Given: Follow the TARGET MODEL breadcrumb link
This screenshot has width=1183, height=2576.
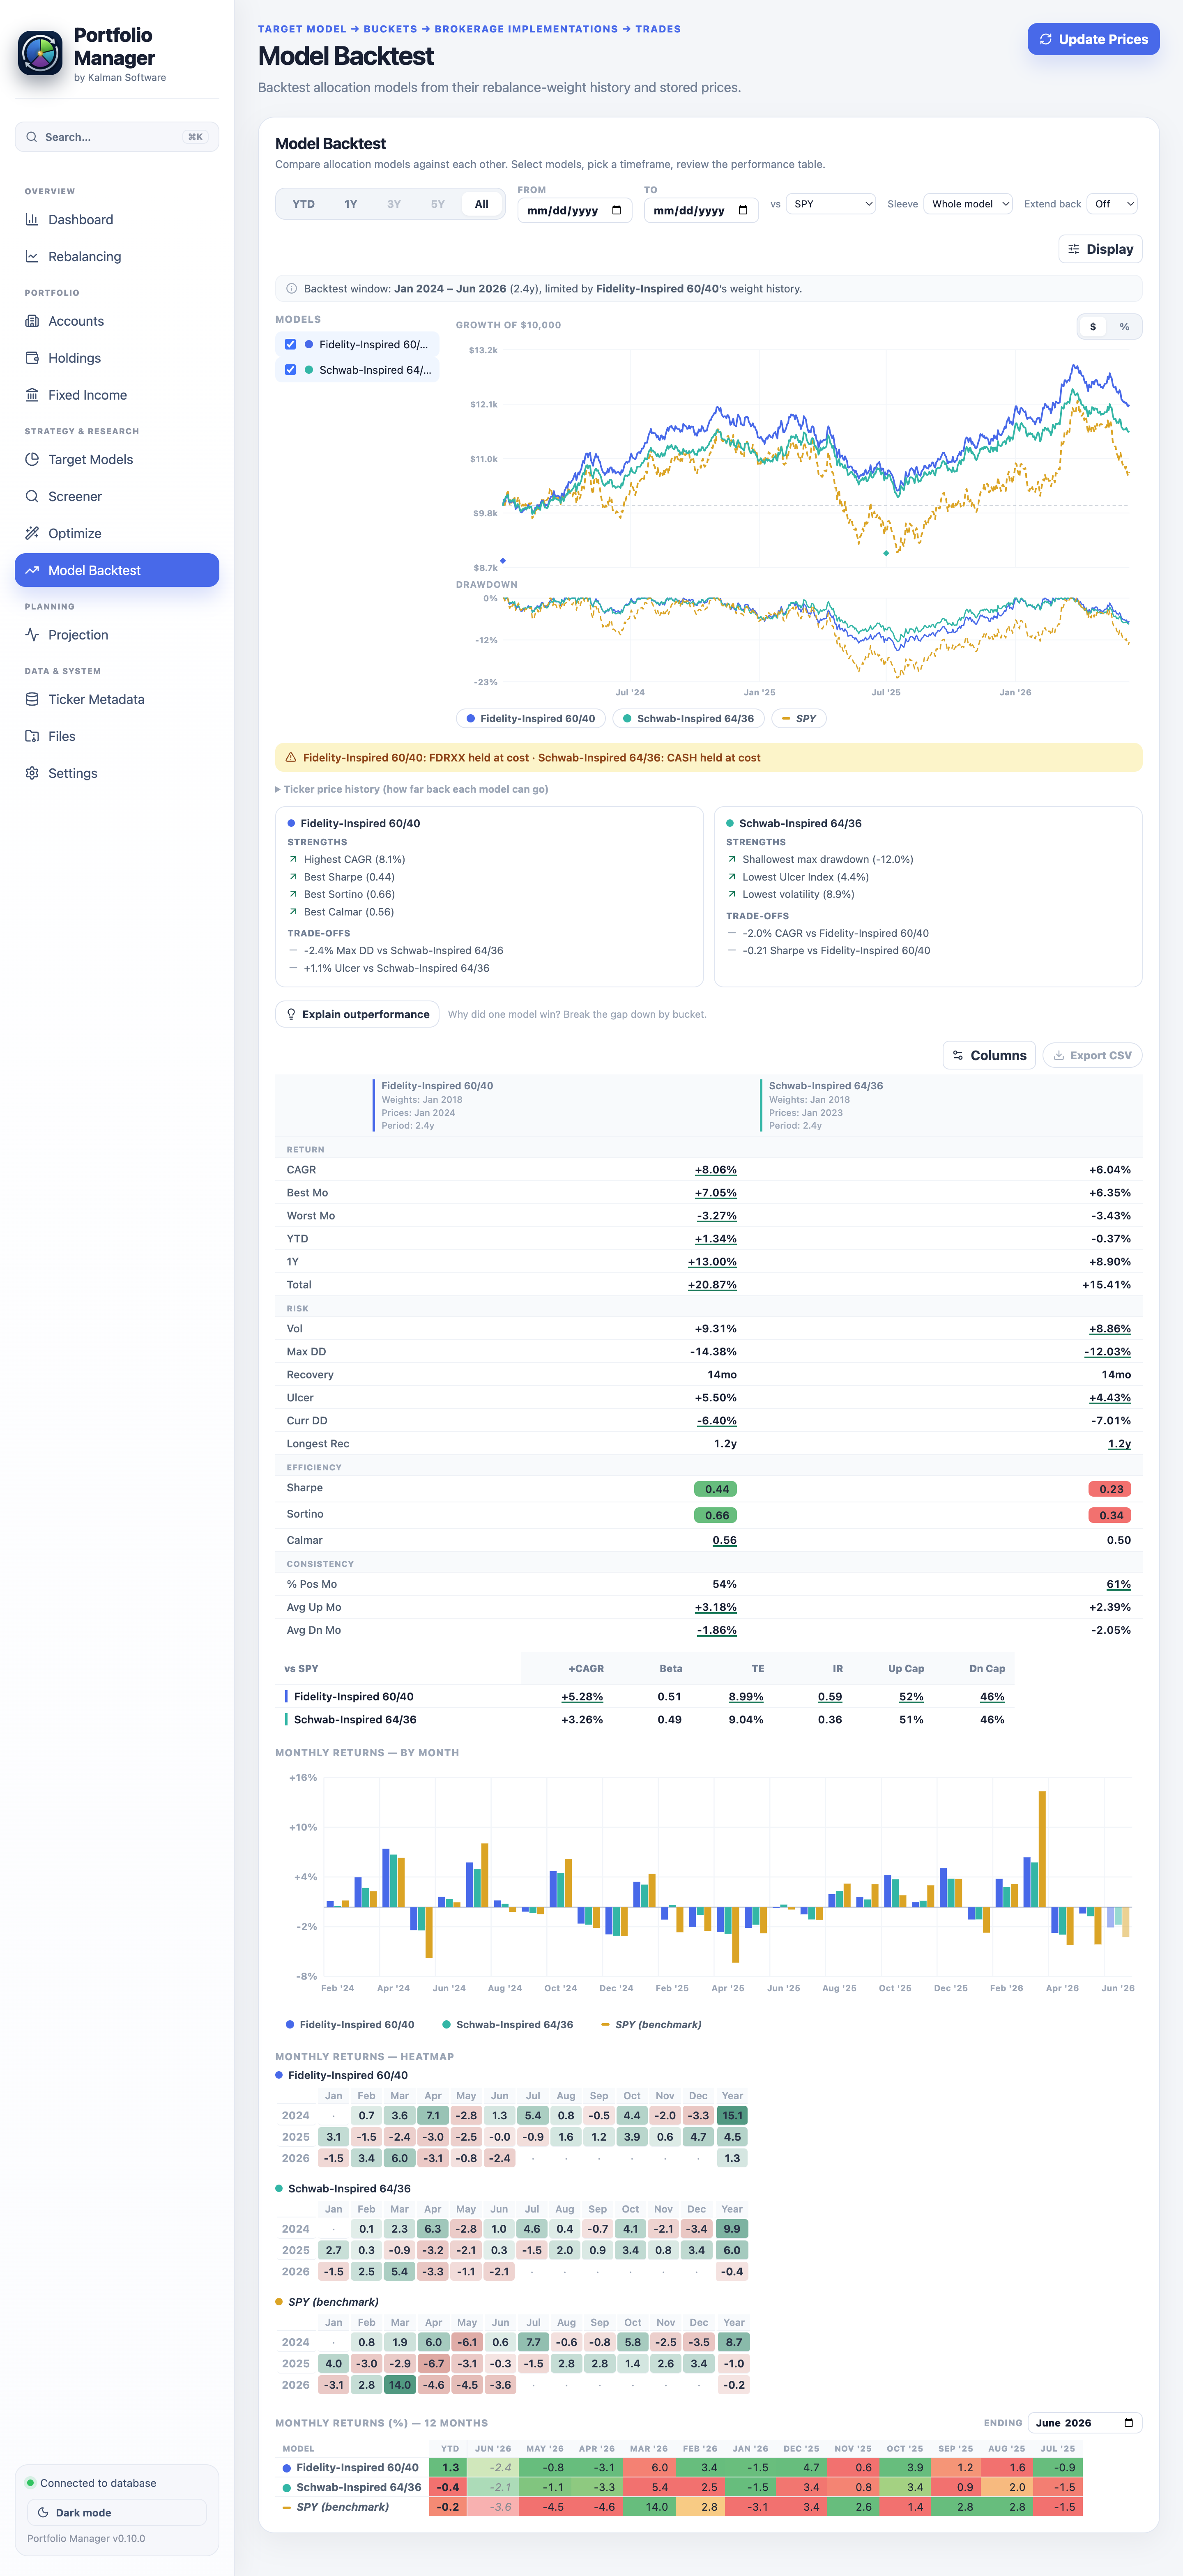Looking at the screenshot, I should [302, 29].
